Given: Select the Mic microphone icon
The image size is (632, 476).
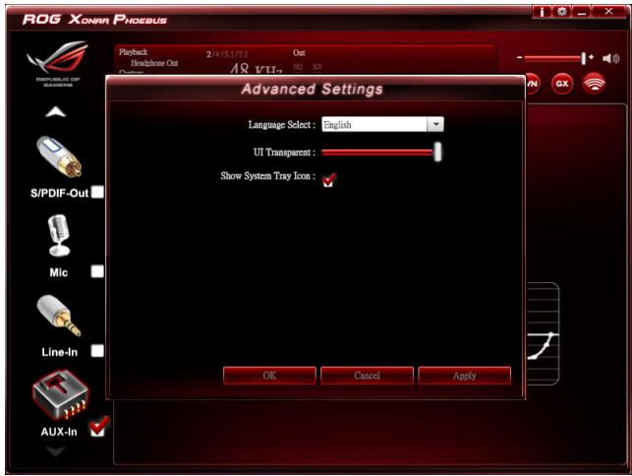Looking at the screenshot, I should pyautogui.click(x=59, y=236).
